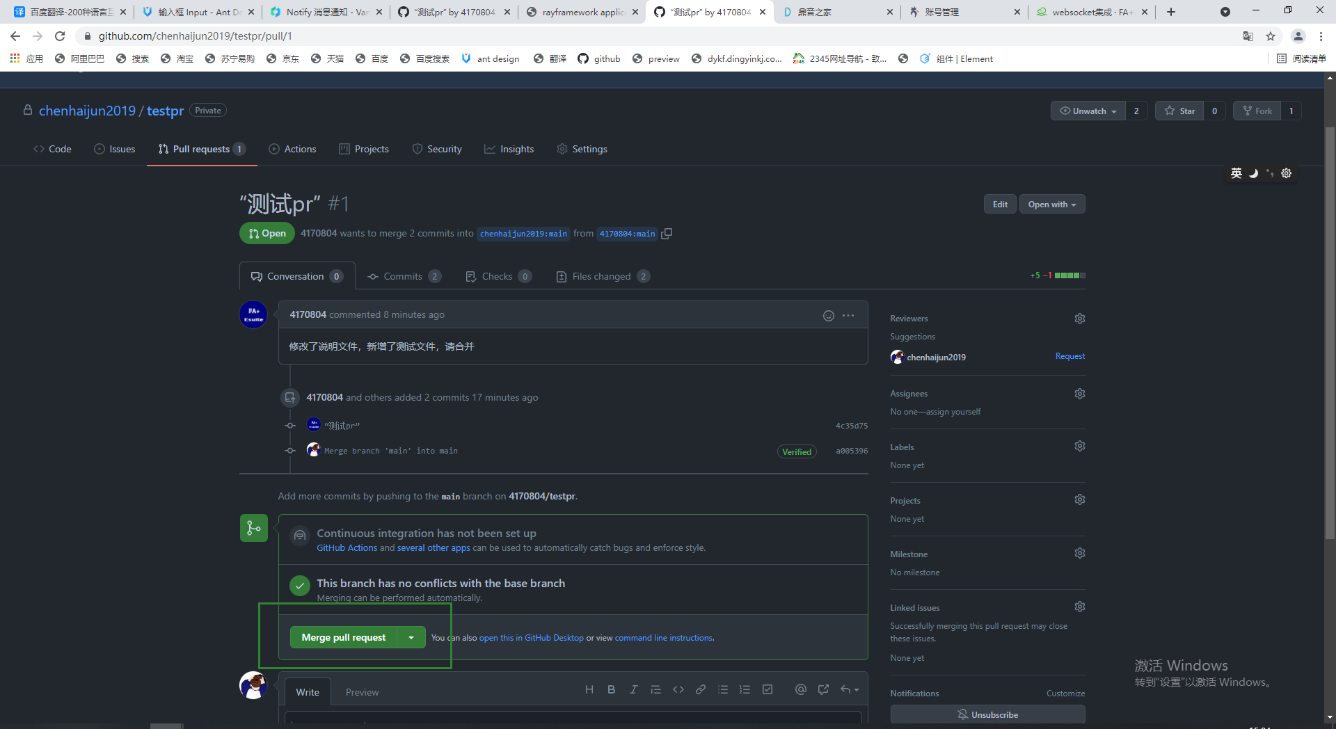Open this in GitHub Desktop link
The image size is (1336, 729).
tap(531, 638)
